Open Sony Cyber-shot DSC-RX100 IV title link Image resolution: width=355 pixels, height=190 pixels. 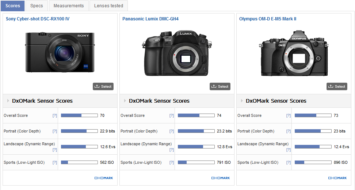pos(38,19)
